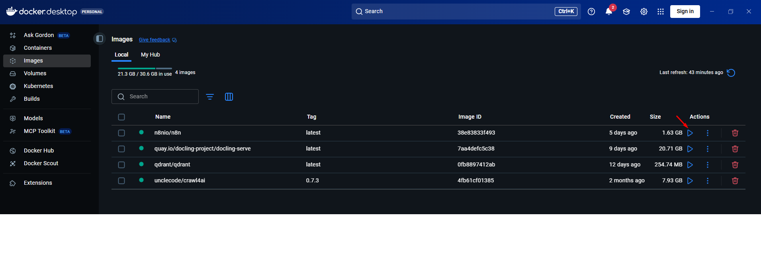Image resolution: width=761 pixels, height=258 pixels.
Task: Click the quay.io/docling-project/docling-serve name
Action: [x=203, y=149]
